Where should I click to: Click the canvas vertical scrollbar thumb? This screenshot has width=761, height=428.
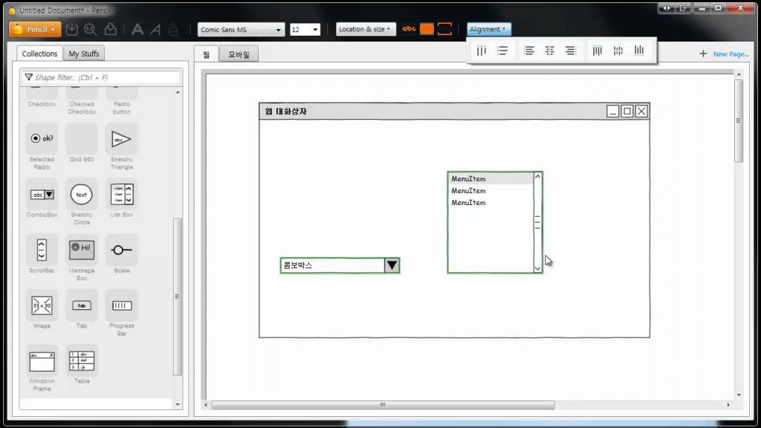coord(739,121)
